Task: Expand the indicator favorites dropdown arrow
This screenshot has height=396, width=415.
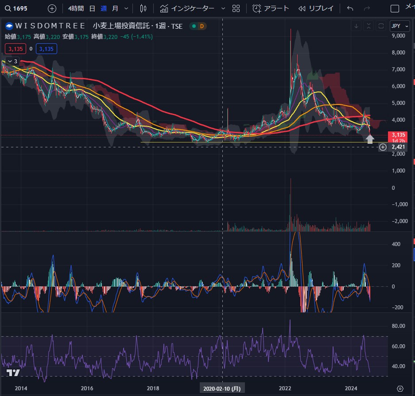Action: [x=223, y=8]
